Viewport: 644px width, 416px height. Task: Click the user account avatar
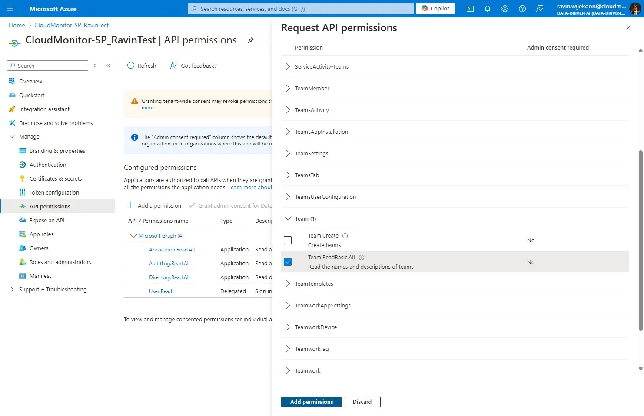pyautogui.click(x=635, y=9)
